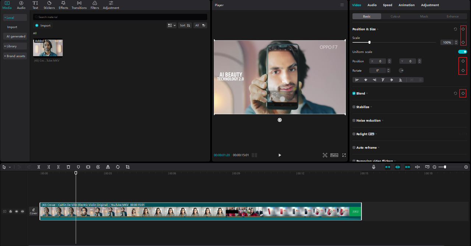This screenshot has height=246, width=471.
Task: Open the Audio tab in inspector
Action: point(372,5)
